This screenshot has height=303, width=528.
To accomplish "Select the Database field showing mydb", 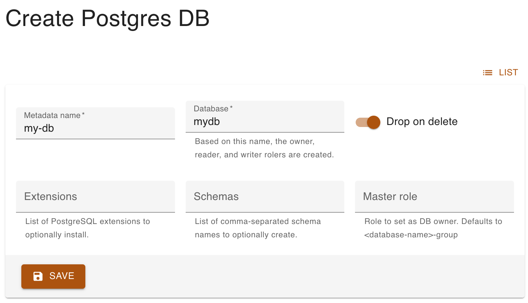I will 264,121.
